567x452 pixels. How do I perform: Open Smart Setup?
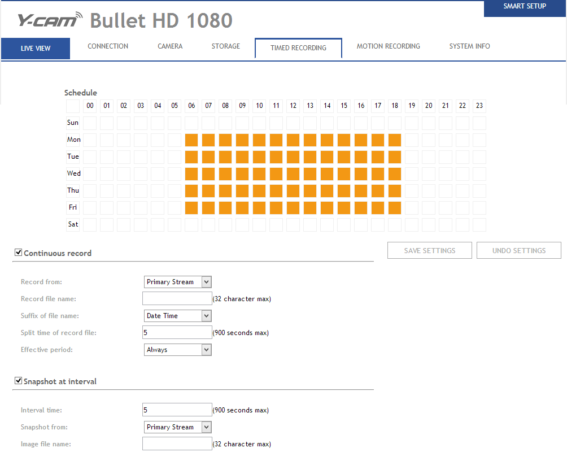click(525, 7)
